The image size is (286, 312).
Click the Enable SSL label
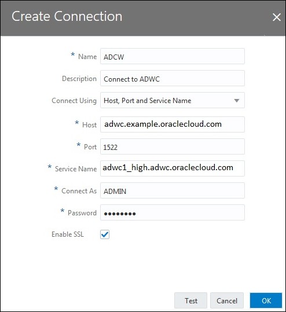pos(68,234)
